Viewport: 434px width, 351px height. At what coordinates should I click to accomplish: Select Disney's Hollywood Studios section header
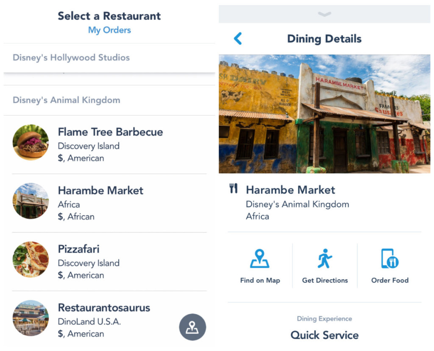(71, 58)
